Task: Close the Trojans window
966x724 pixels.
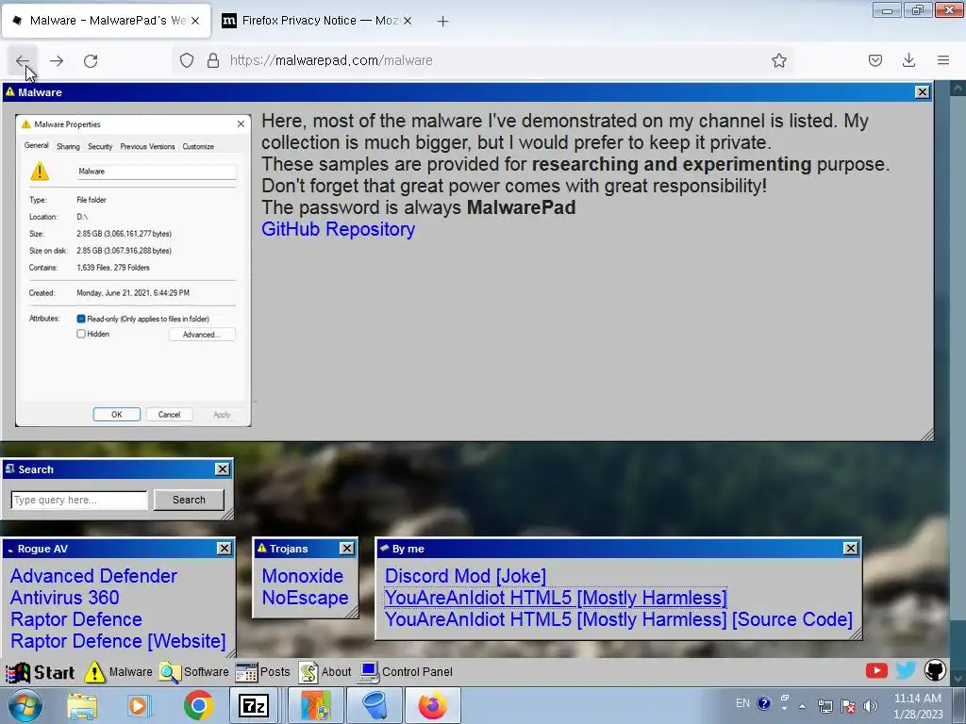Action: click(x=347, y=548)
